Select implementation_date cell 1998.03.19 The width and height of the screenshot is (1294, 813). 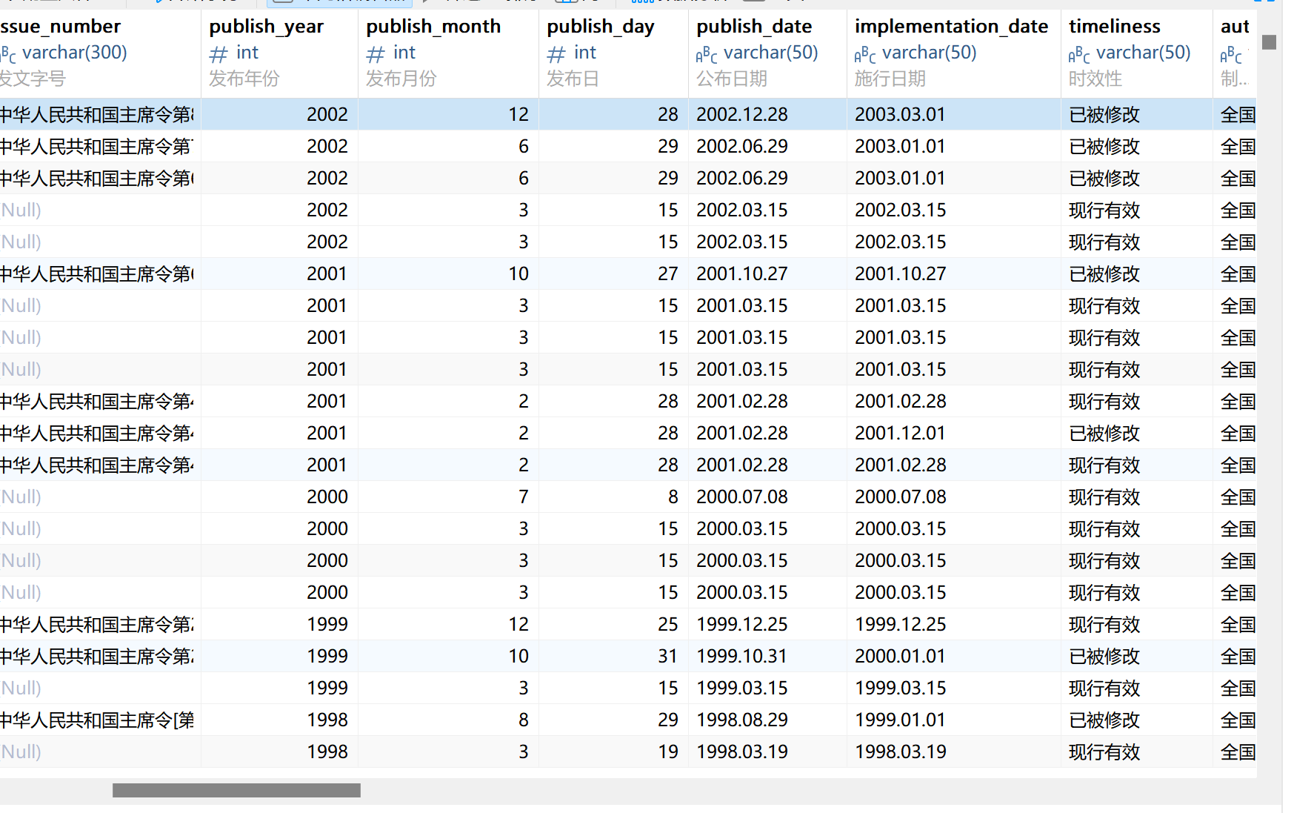954,751
